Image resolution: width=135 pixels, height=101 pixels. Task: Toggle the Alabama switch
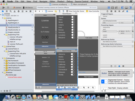pos(73,54)
